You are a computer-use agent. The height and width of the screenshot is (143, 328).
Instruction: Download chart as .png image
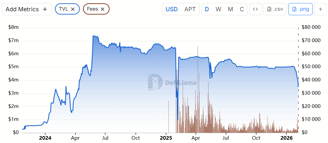(x=301, y=9)
